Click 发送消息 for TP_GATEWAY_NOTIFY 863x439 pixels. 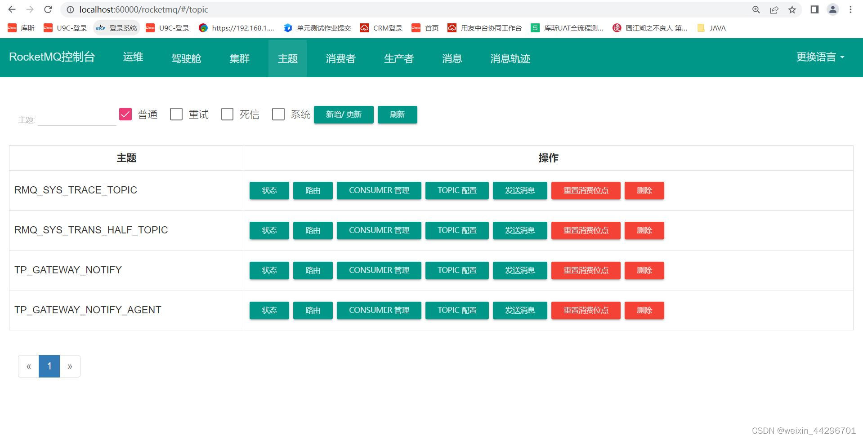520,270
